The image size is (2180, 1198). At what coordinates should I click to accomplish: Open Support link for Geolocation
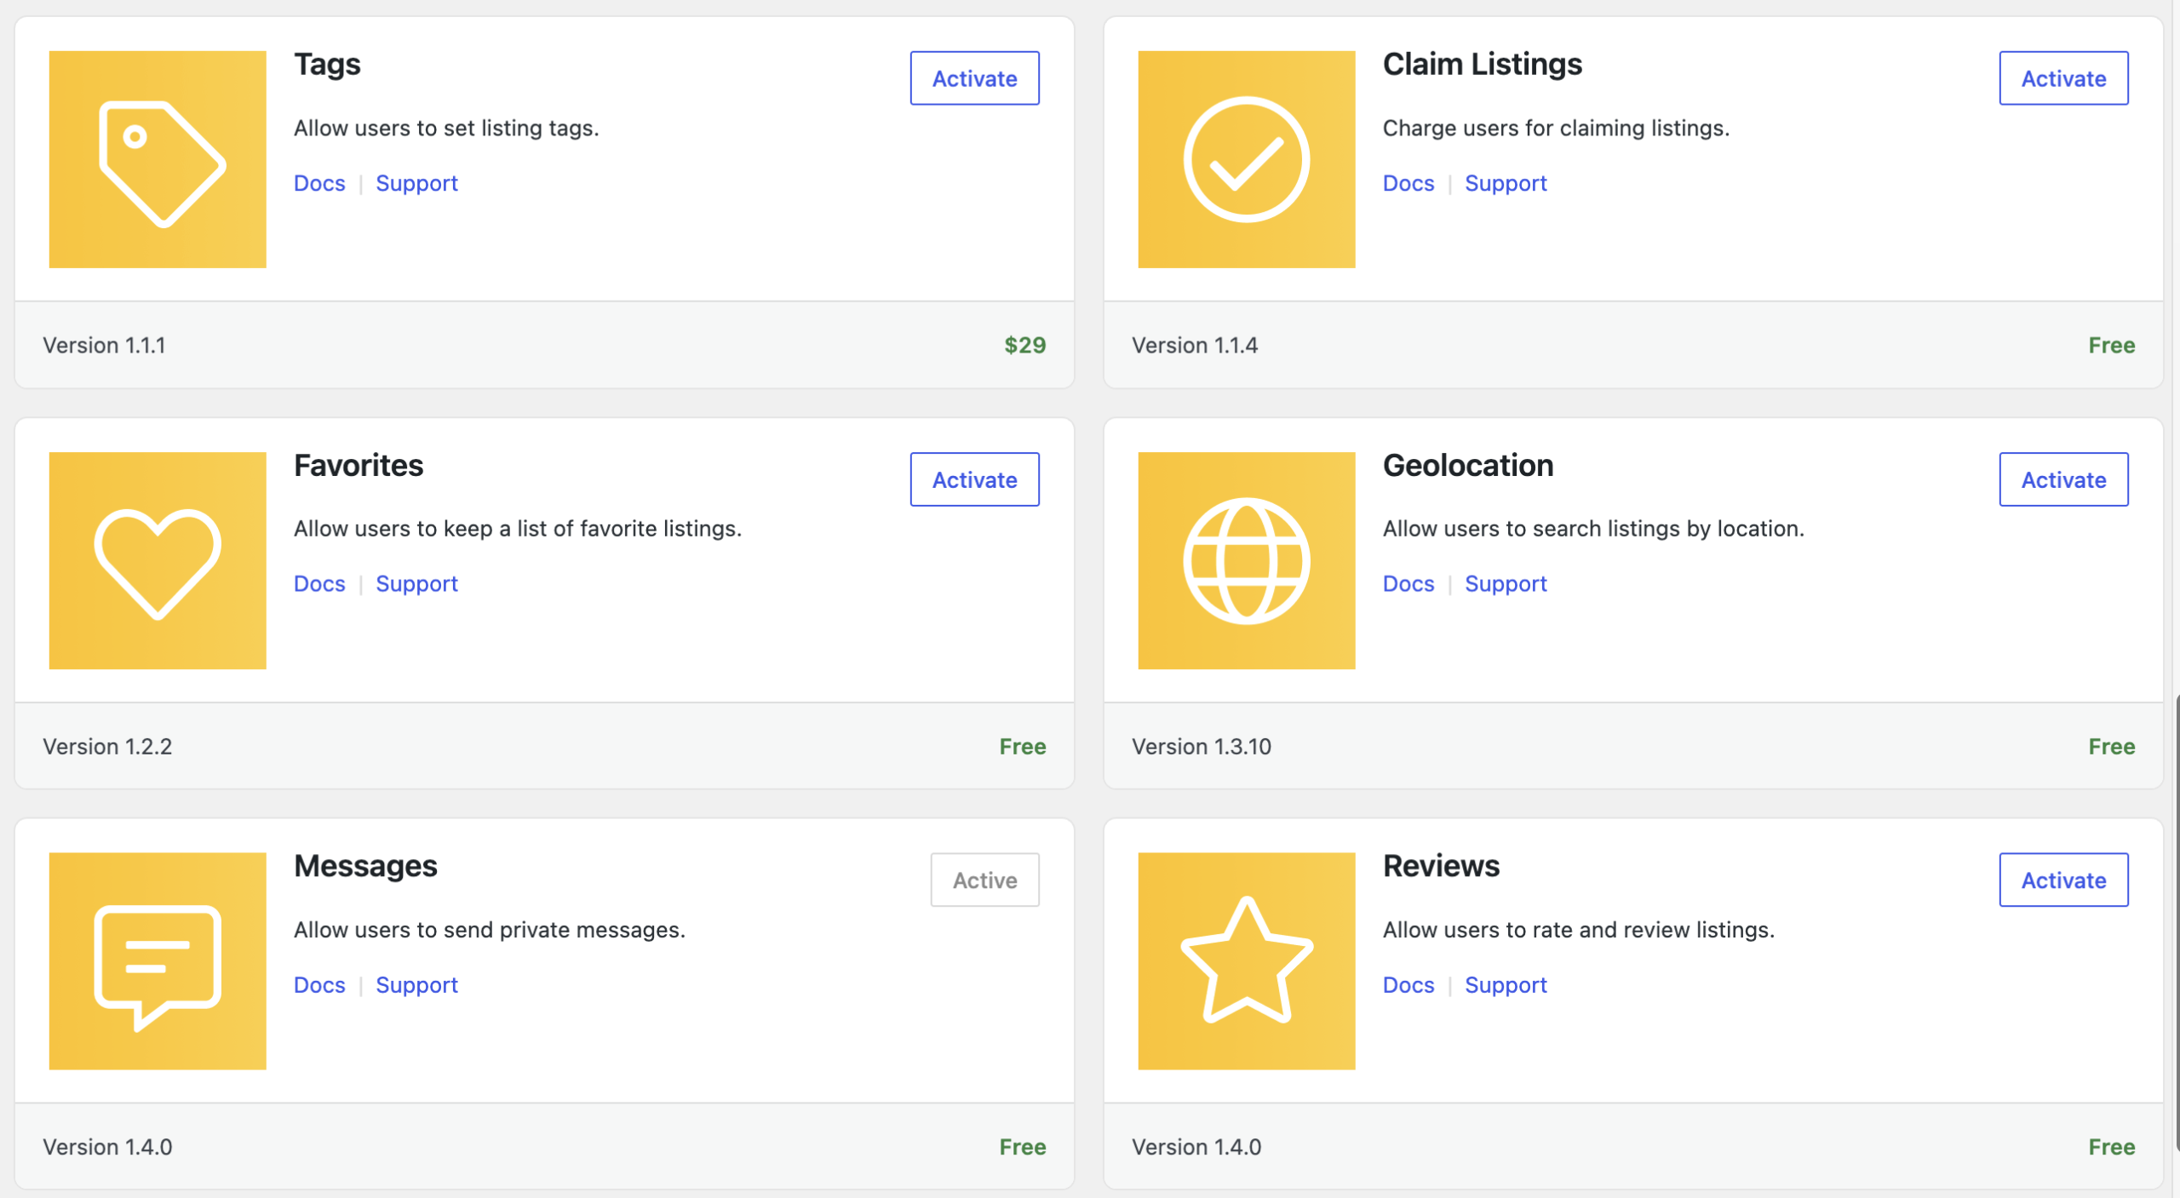pyautogui.click(x=1506, y=584)
